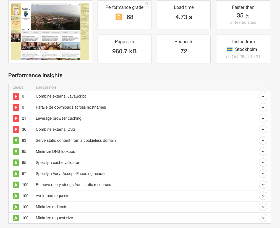Click the green A badge for Avoid bad requests
280x228 pixels.
tap(16, 196)
